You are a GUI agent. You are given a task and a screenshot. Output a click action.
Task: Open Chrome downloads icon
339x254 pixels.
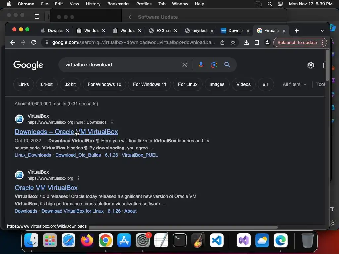point(246,42)
